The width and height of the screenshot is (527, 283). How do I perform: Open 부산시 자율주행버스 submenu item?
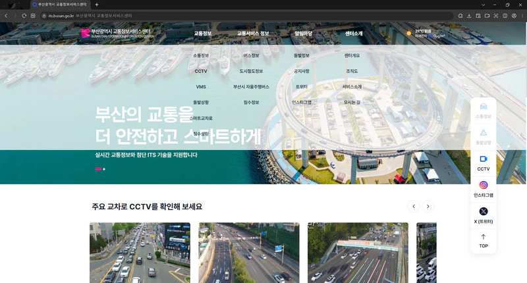coord(252,87)
